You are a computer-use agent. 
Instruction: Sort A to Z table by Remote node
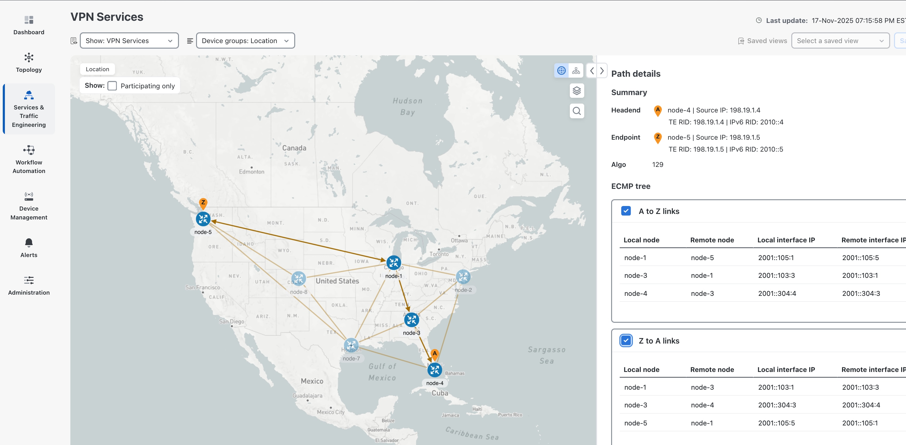[712, 240]
